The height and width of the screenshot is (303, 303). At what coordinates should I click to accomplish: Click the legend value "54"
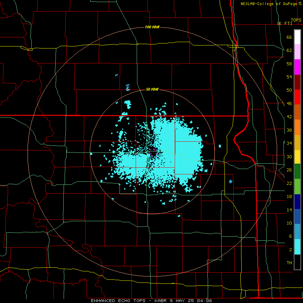pos(289,77)
